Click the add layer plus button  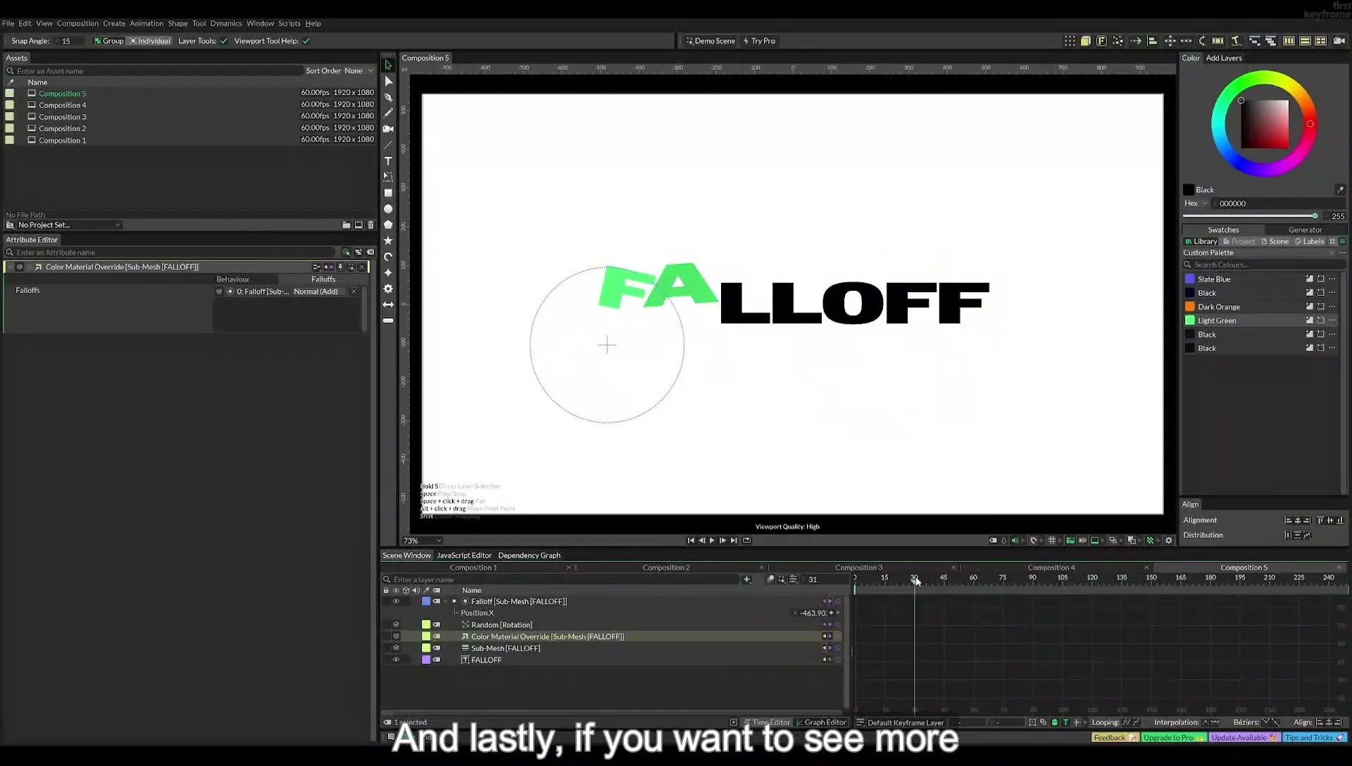746,579
